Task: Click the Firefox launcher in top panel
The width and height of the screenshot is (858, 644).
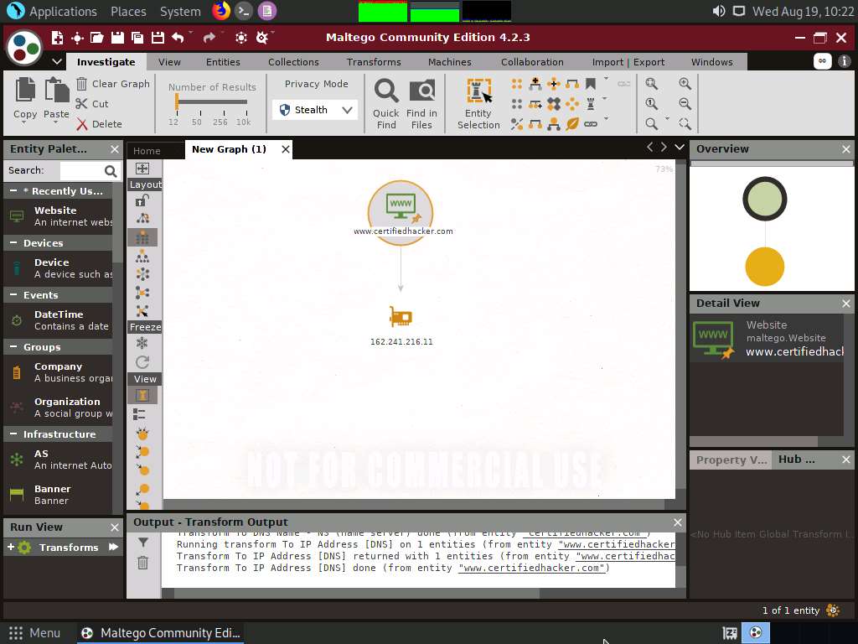Action: click(x=221, y=11)
